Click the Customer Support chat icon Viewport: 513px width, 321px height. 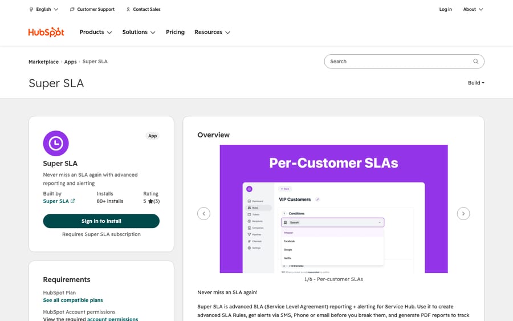72,10
